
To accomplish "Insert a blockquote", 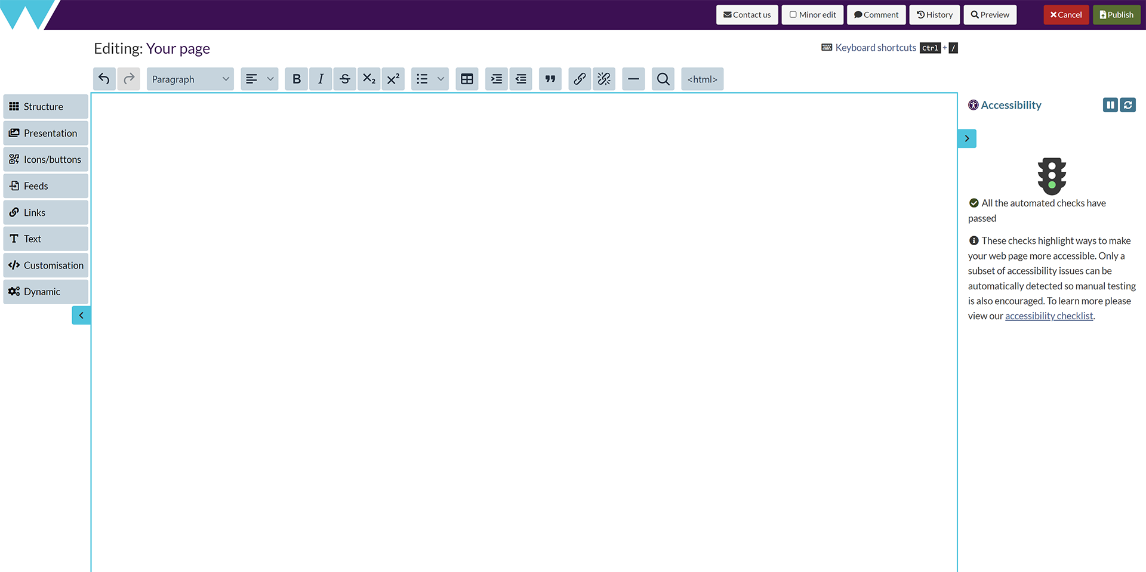I will point(550,79).
